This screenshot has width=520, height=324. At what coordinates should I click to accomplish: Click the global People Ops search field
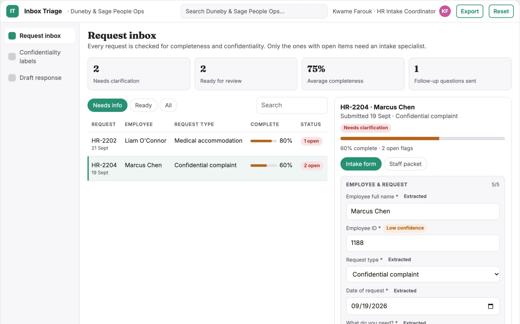point(254,11)
